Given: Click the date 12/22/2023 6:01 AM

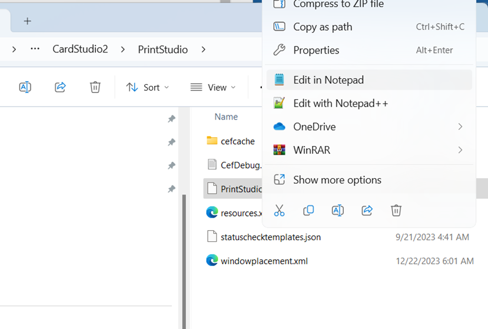Looking at the screenshot, I should pos(435,261).
